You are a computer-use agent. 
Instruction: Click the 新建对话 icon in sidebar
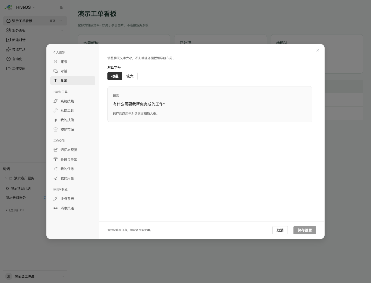tap(9, 40)
